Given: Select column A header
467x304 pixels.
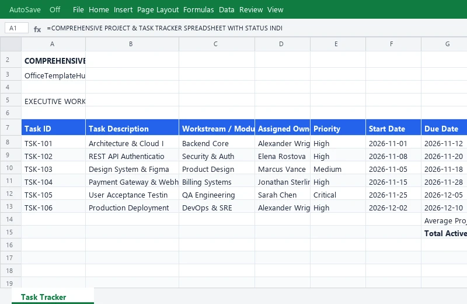Looking at the screenshot, I should pyautogui.click(x=53, y=44).
